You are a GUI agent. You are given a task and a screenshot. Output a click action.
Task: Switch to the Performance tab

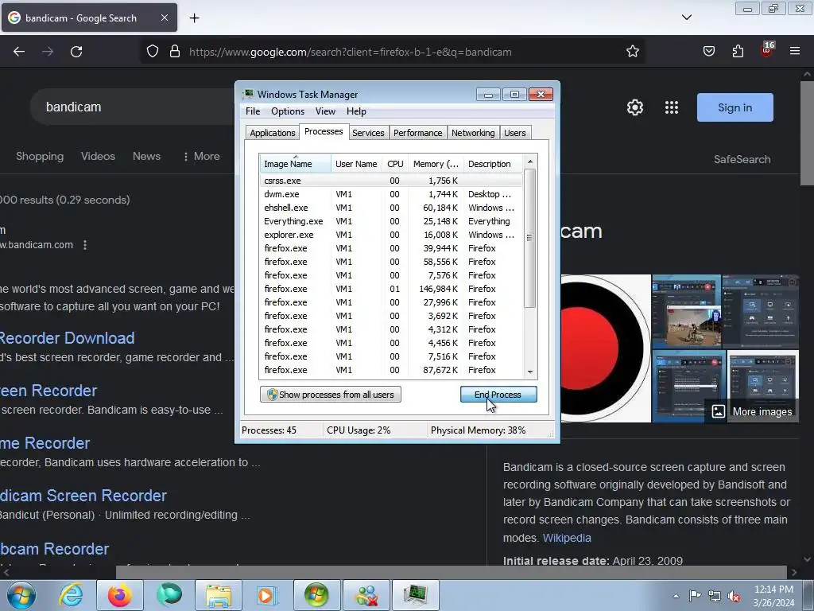tap(417, 133)
